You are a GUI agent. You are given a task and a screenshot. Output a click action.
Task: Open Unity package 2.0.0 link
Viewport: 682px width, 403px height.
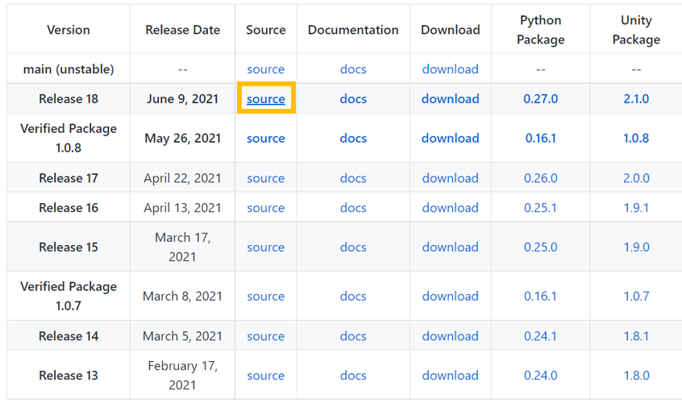(636, 178)
